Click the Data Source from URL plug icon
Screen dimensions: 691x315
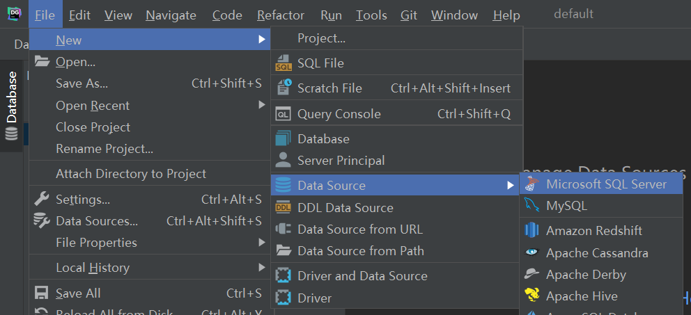coord(283,229)
